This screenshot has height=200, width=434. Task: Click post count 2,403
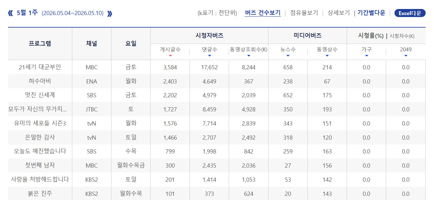tap(170, 82)
